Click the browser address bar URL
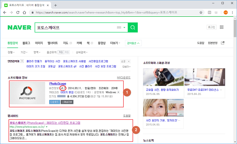 point(106,13)
